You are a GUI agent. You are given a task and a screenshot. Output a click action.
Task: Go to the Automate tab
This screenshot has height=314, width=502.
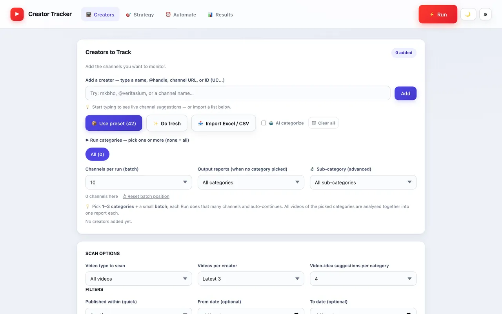click(181, 15)
